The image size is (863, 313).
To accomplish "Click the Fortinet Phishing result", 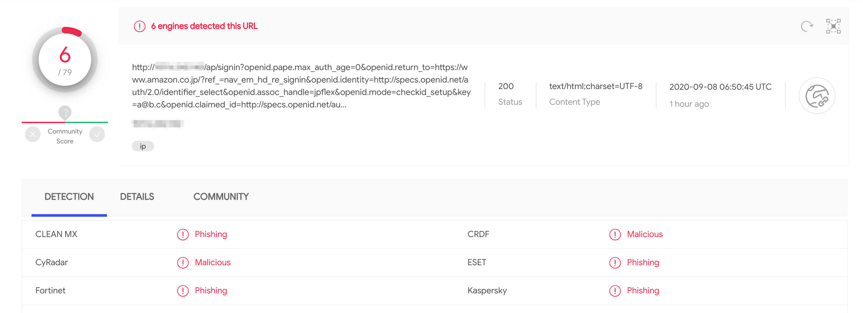I will [x=211, y=291].
